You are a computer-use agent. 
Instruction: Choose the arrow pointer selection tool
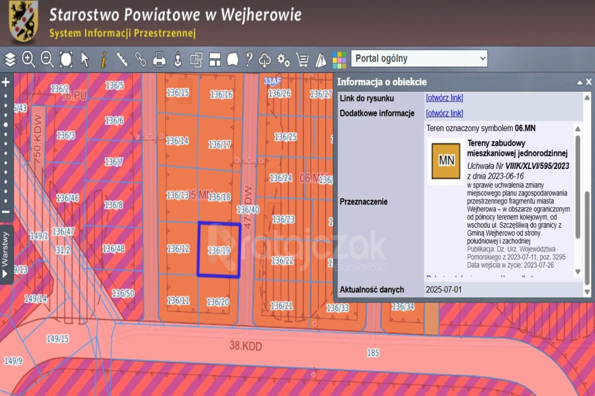pyautogui.click(x=85, y=59)
